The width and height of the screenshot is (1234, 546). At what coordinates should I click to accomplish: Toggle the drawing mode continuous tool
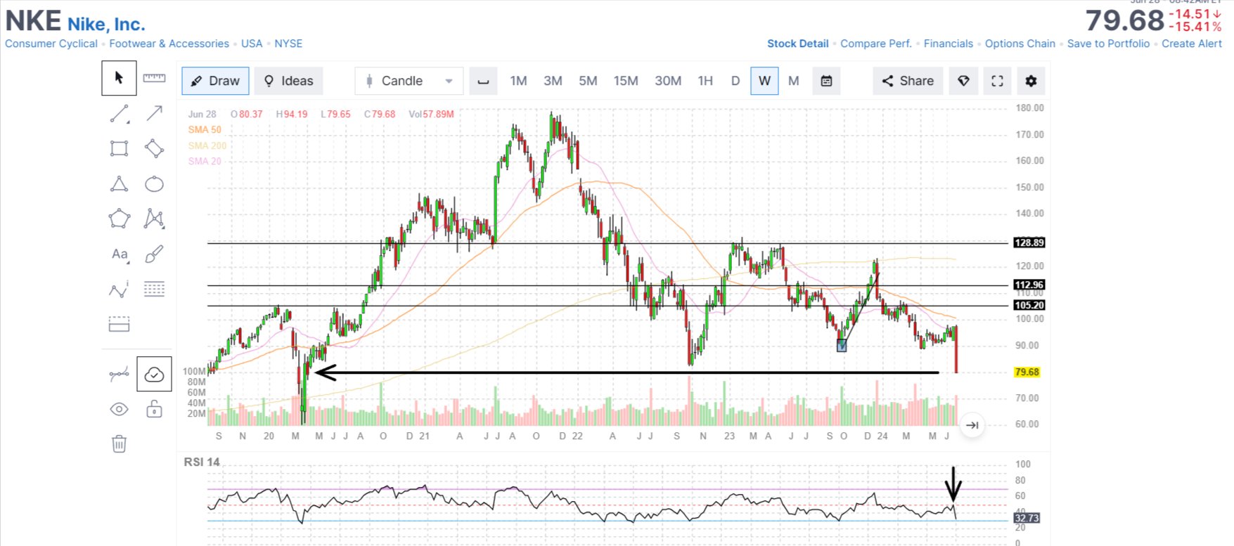tap(119, 374)
